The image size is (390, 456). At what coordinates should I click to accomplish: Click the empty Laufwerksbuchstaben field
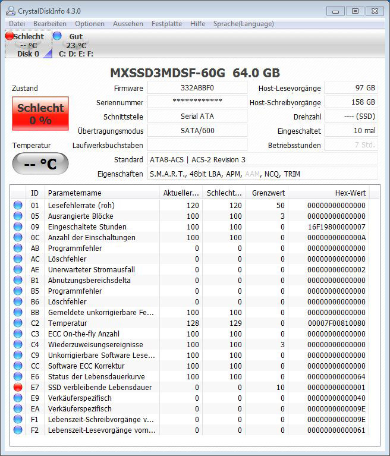pyautogui.click(x=197, y=145)
